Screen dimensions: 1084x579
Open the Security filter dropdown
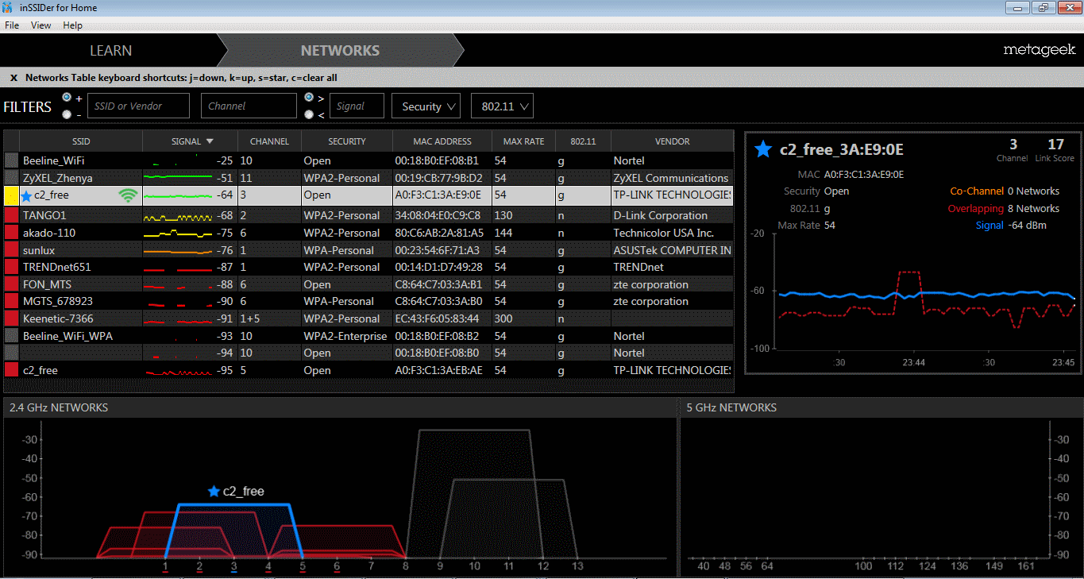tap(426, 106)
